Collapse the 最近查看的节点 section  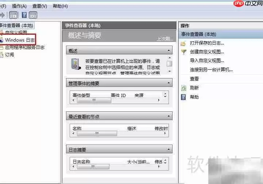pyautogui.click(x=169, y=116)
